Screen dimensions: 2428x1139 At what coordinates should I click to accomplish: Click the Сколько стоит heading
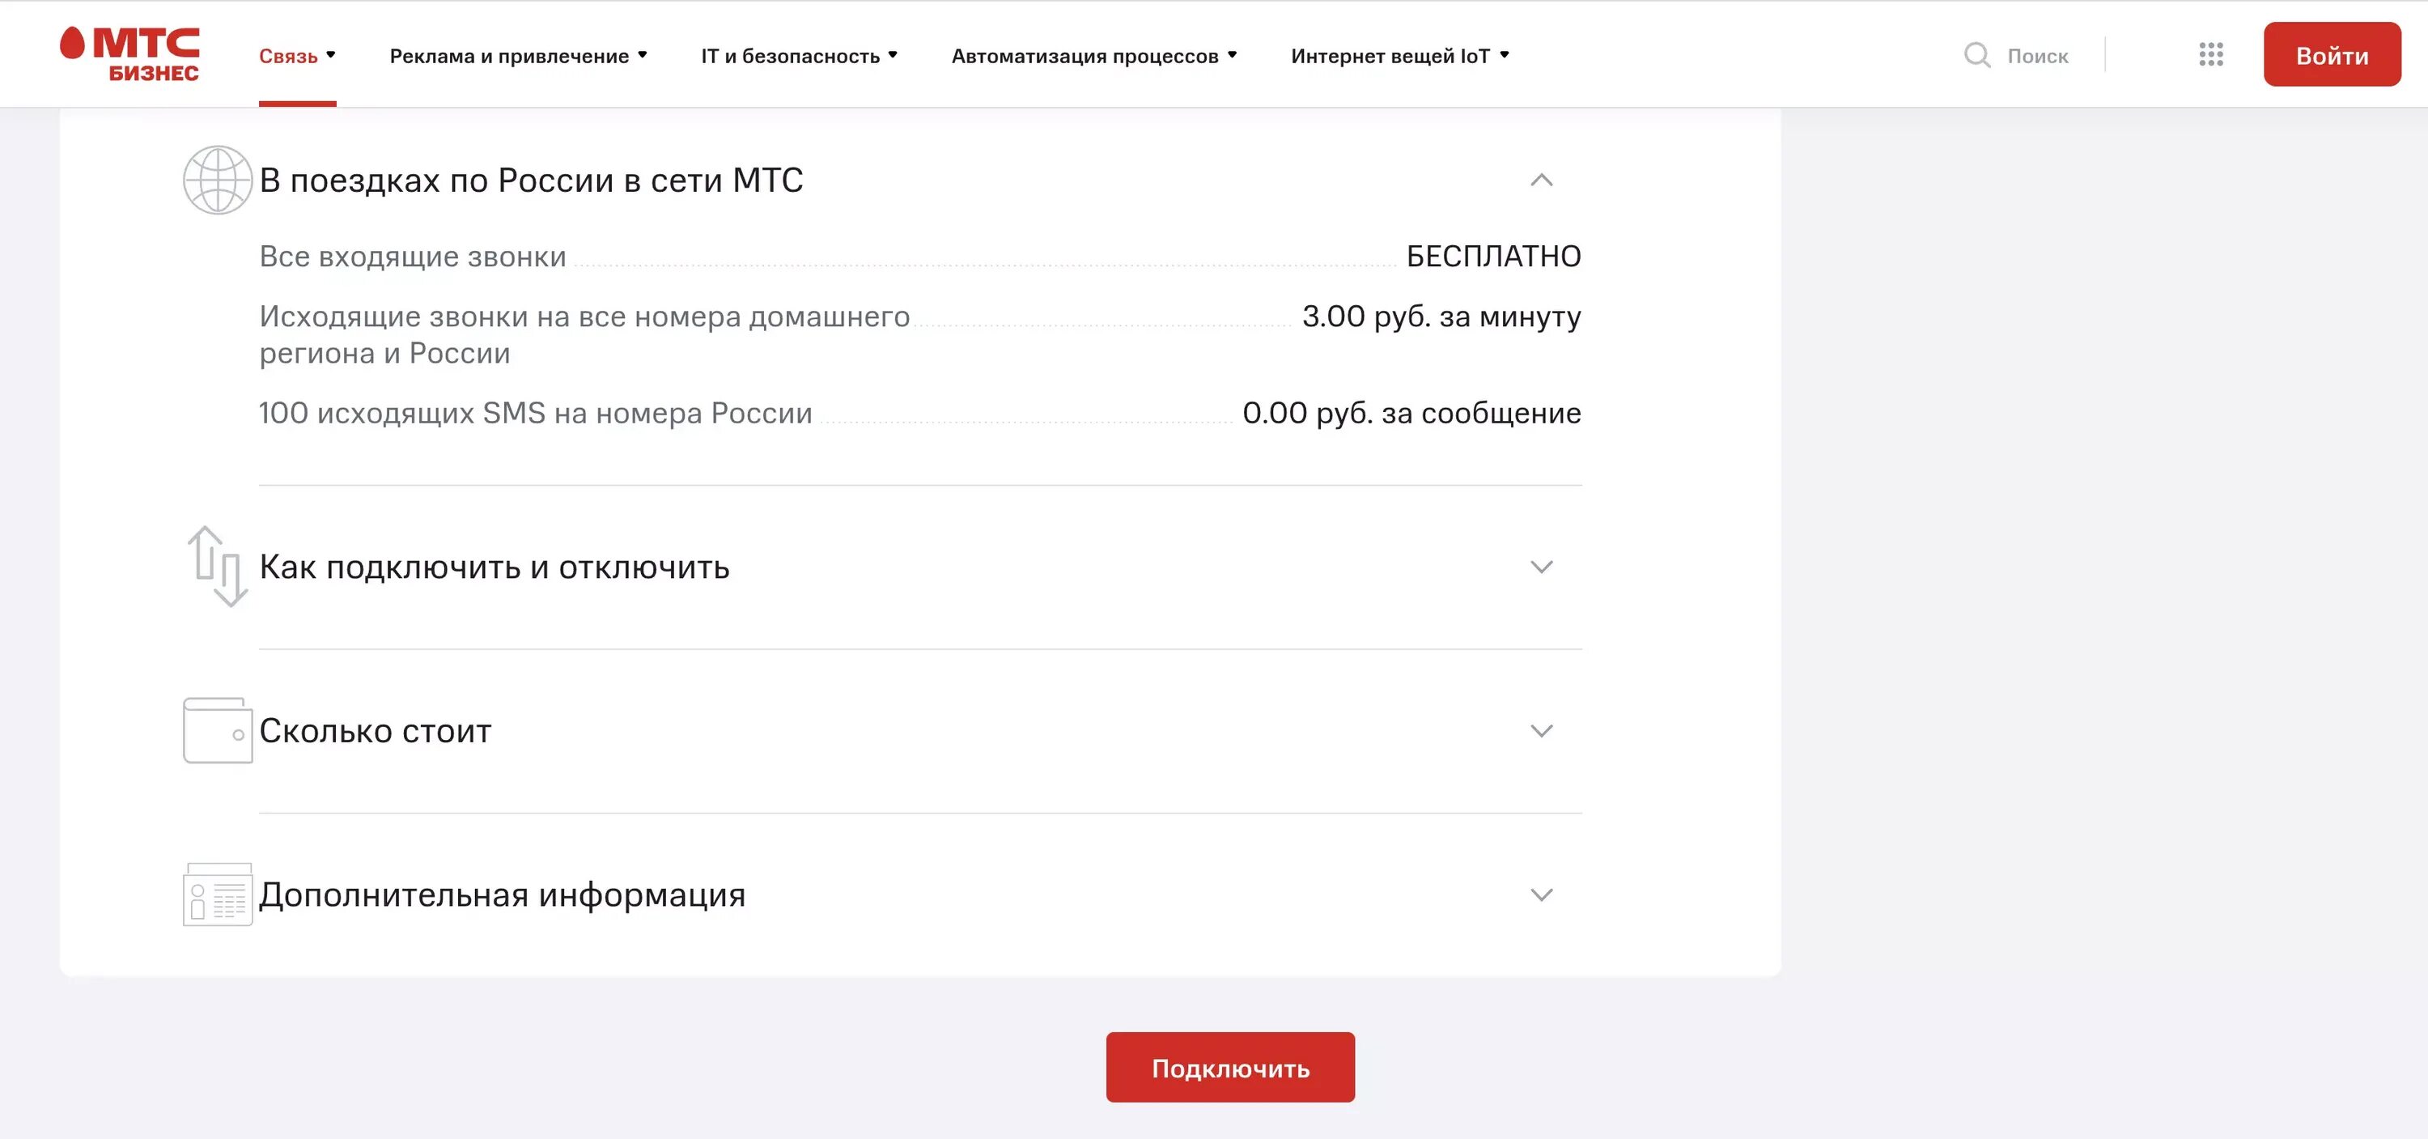(376, 731)
